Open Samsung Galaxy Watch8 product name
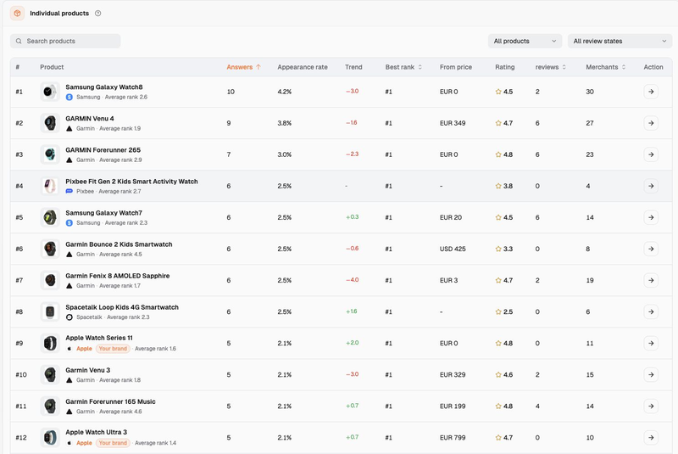 104,87
